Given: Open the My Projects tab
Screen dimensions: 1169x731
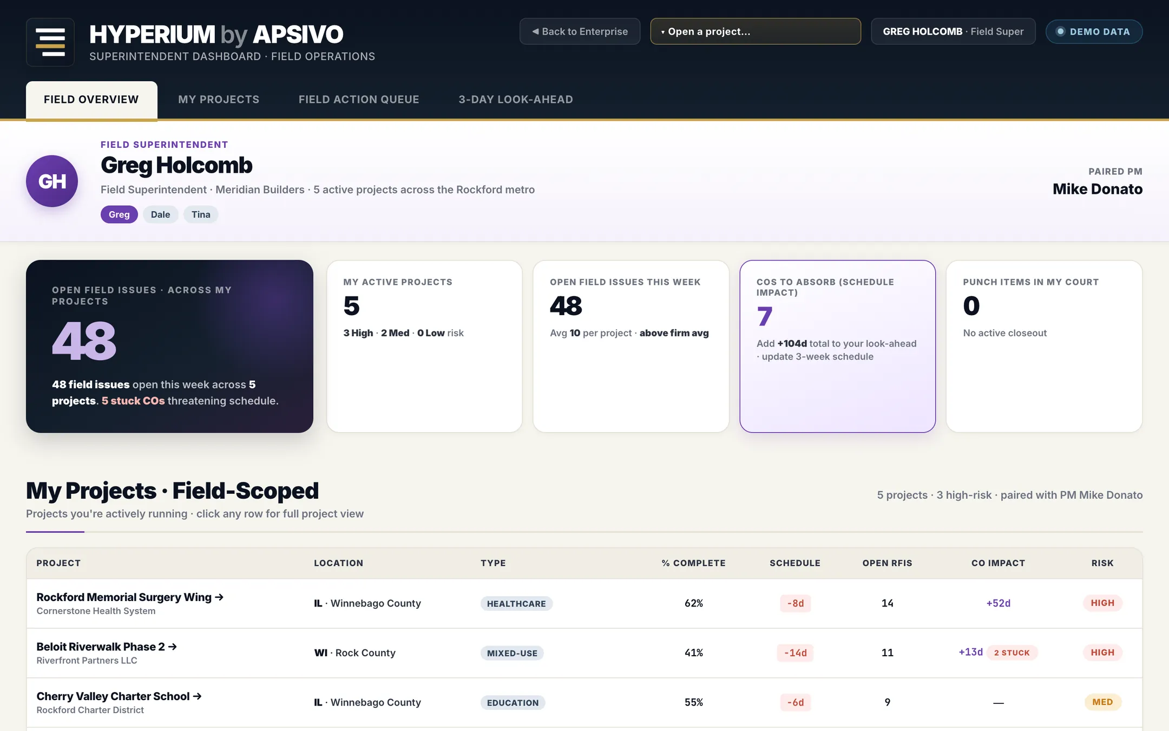Looking at the screenshot, I should tap(219, 100).
